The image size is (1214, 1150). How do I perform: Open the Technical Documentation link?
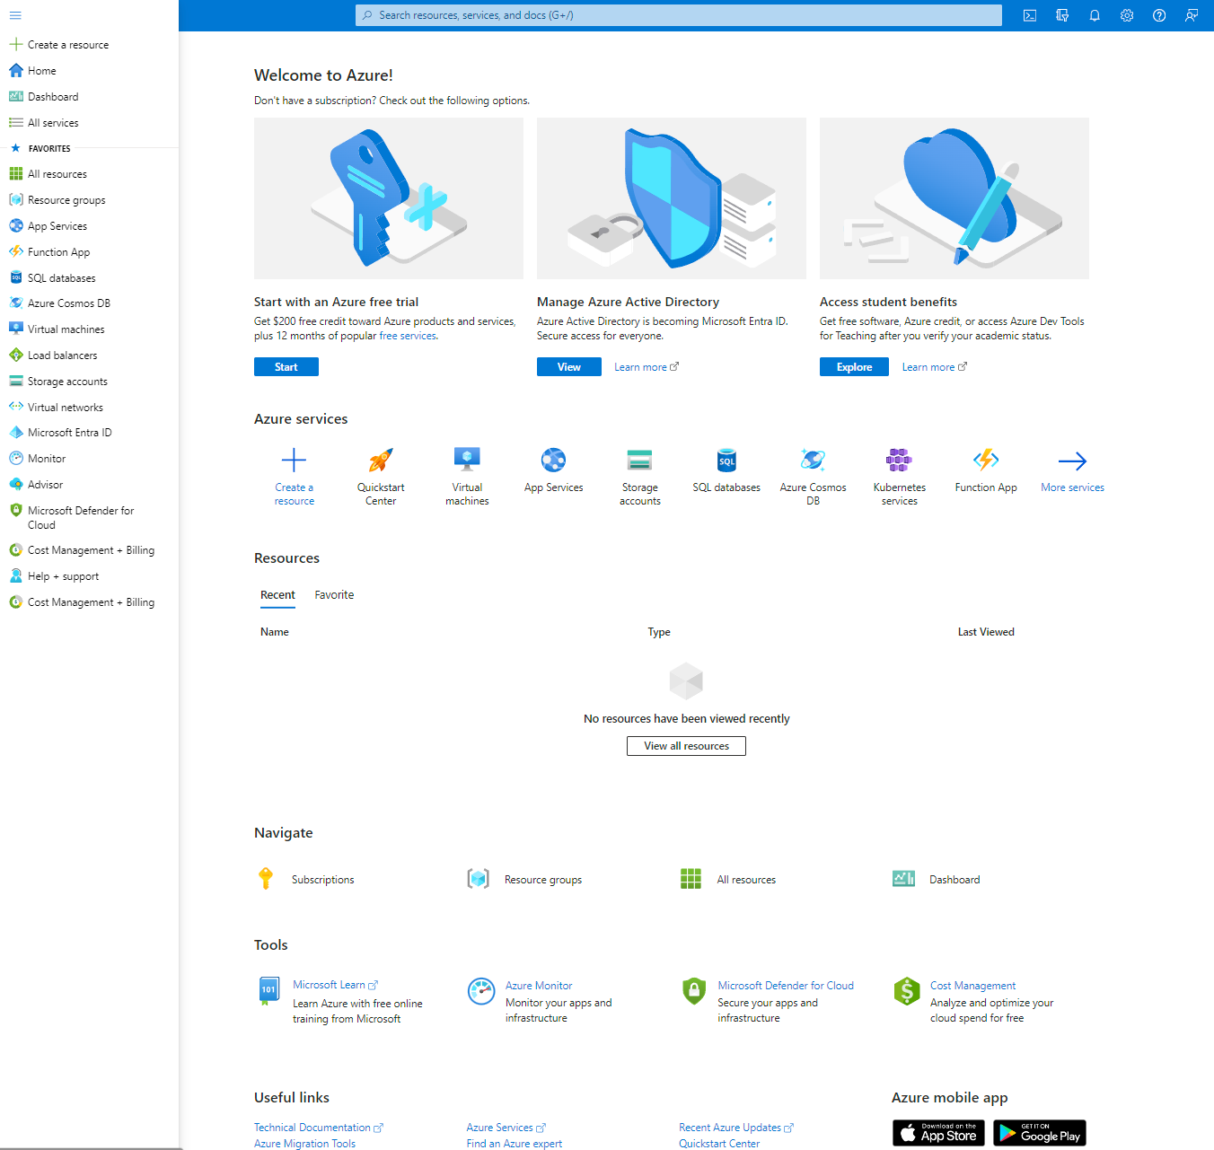[x=319, y=1128]
